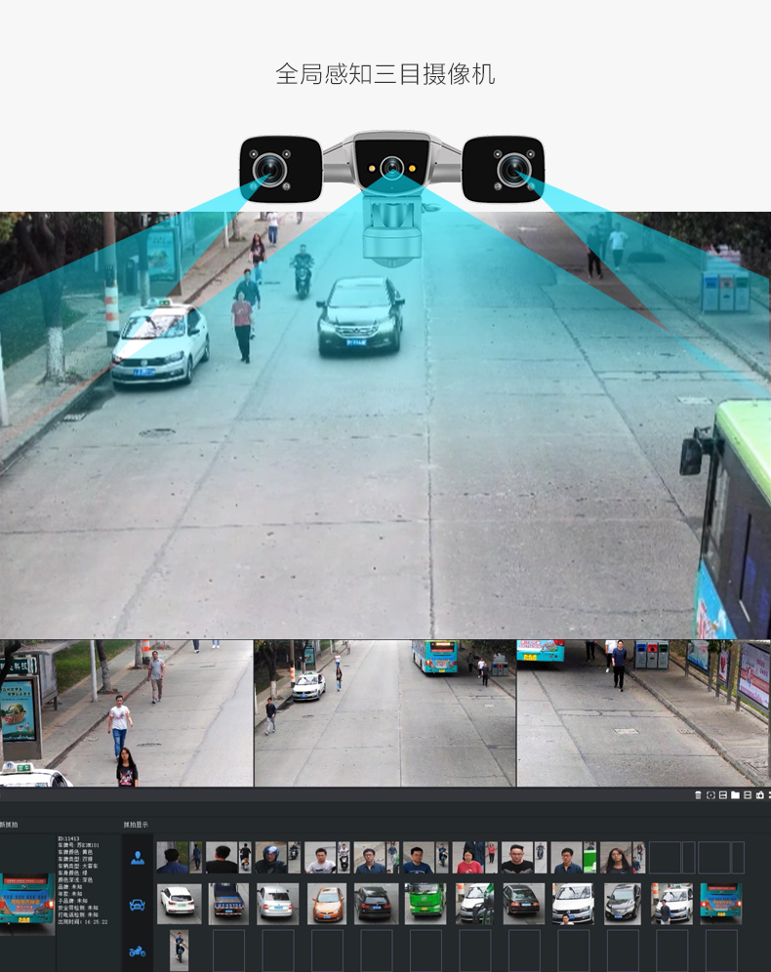Image resolution: width=771 pixels, height=972 pixels.
Task: Click the target capture frame toolbar icon
Action: click(710, 795)
